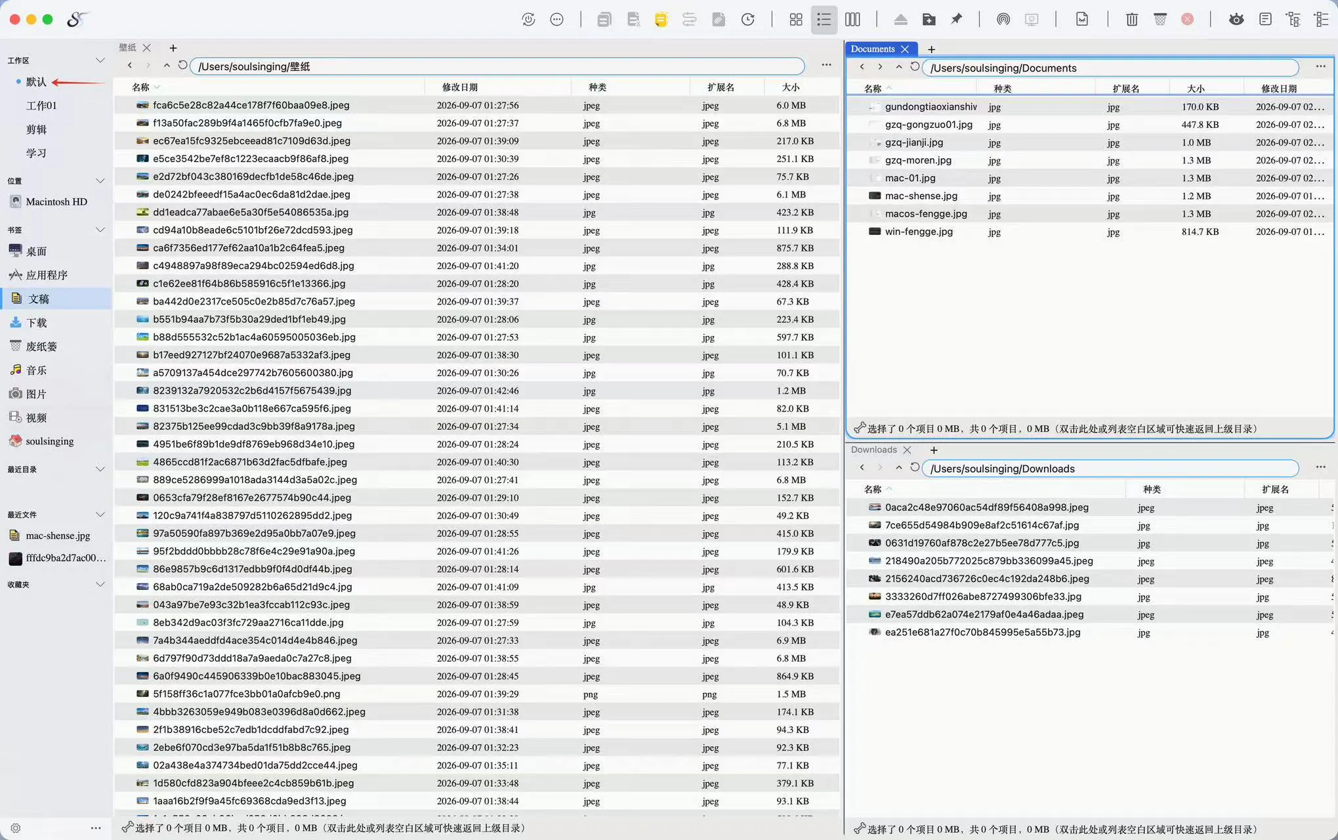Open Macintosh HD location

tap(56, 202)
